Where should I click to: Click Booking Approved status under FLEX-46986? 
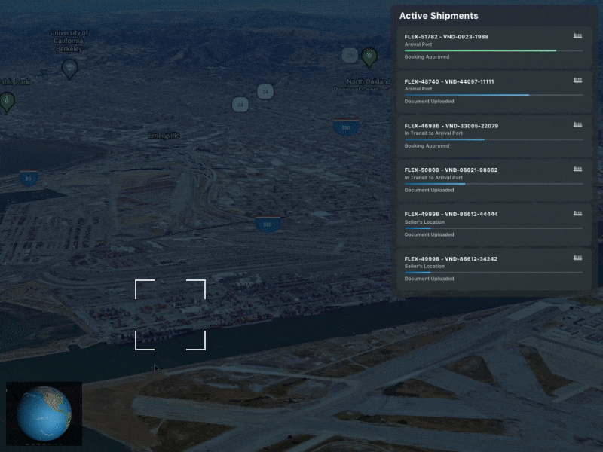click(427, 145)
